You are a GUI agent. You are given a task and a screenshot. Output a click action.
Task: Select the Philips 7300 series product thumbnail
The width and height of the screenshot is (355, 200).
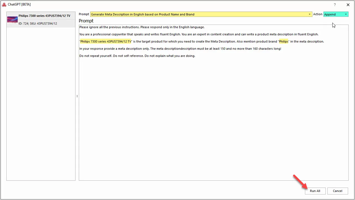coord(12,20)
